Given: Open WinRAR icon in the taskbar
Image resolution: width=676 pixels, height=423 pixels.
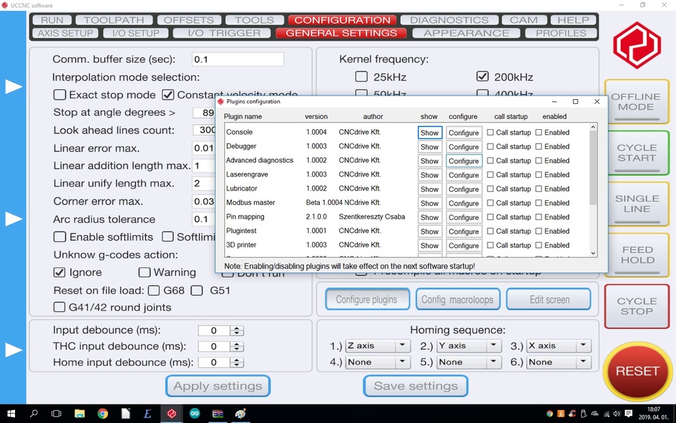Looking at the screenshot, I should pos(218,413).
